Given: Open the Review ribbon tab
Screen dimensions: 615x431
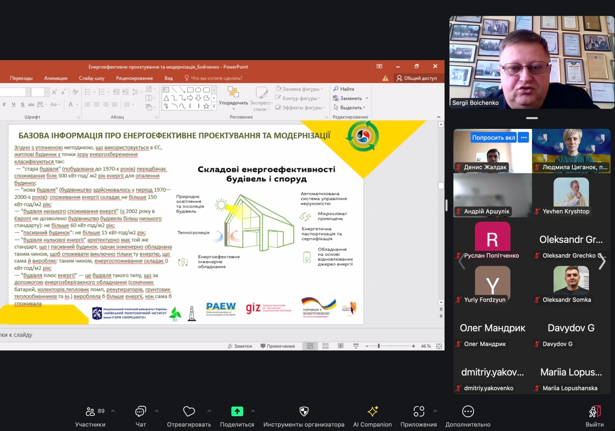Looking at the screenshot, I should 134,78.
